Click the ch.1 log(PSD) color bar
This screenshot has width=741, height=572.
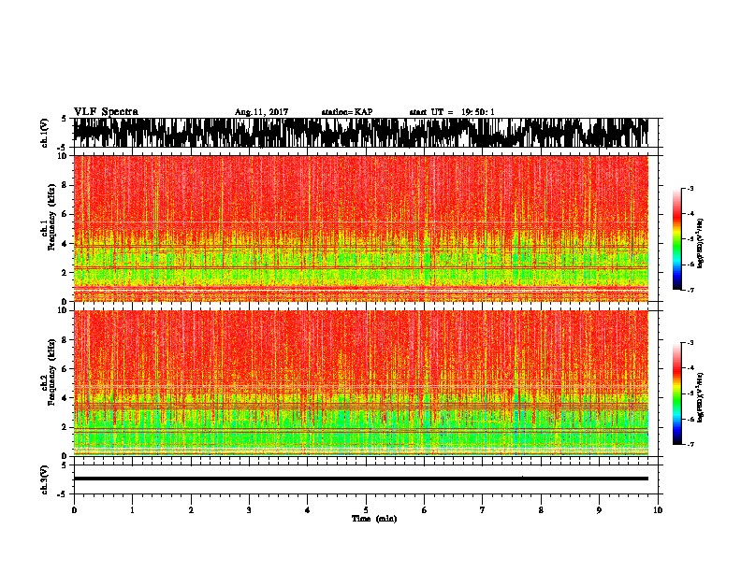click(x=677, y=239)
